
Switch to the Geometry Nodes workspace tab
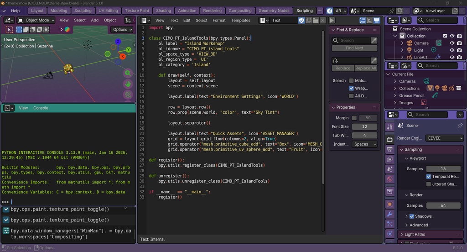point(274,11)
